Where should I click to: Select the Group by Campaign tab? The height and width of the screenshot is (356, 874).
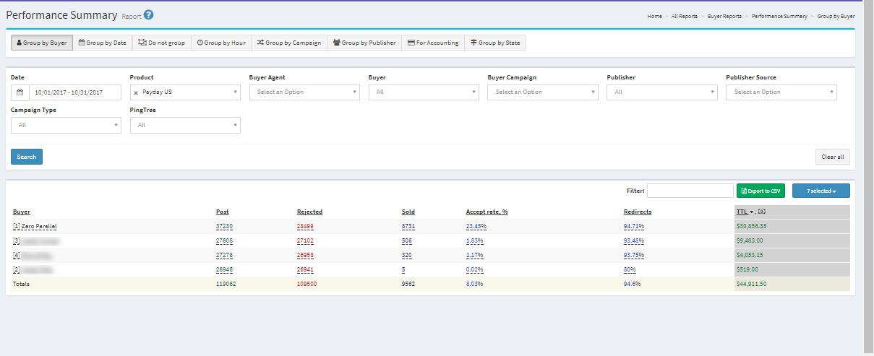288,43
